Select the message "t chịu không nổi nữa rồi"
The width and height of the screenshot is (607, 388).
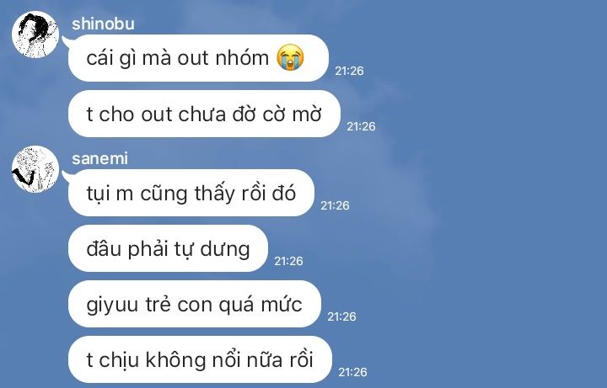200,359
